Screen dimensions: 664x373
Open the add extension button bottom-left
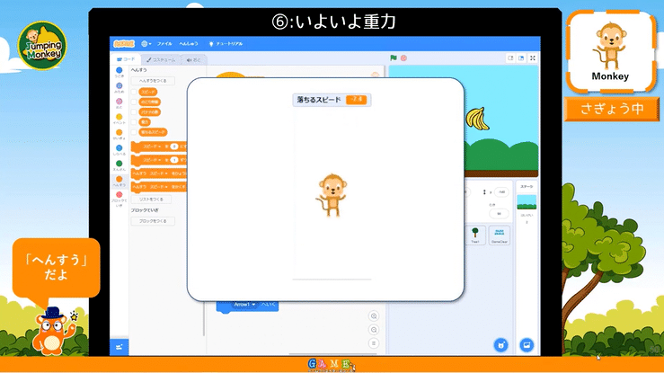click(x=119, y=347)
